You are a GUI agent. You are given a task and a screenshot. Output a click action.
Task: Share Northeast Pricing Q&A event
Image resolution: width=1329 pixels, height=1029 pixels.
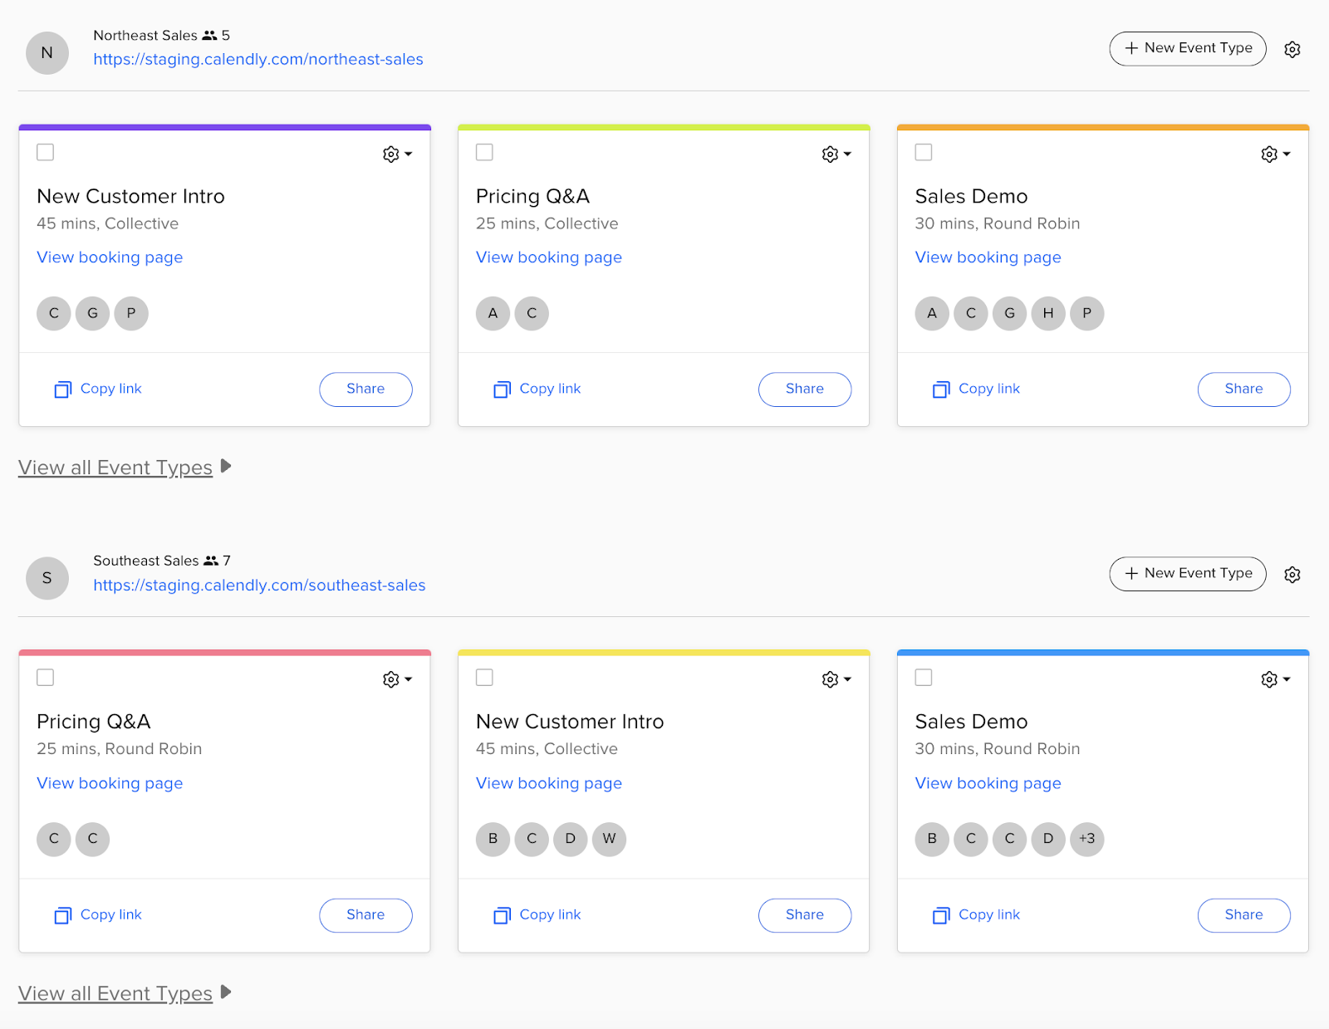pos(805,390)
